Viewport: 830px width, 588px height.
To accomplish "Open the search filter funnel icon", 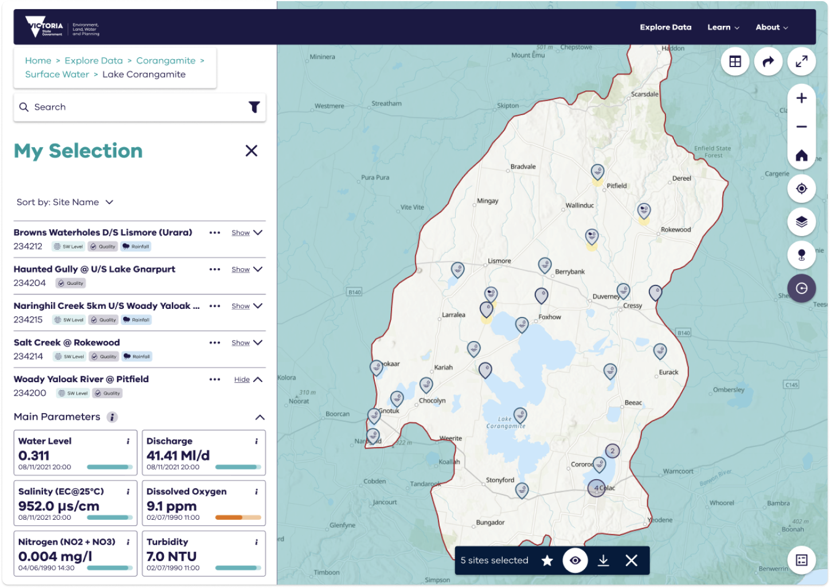I will tap(254, 107).
